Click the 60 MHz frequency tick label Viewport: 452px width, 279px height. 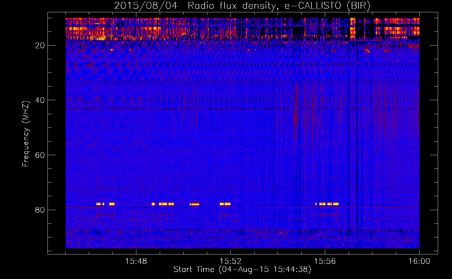40,155
